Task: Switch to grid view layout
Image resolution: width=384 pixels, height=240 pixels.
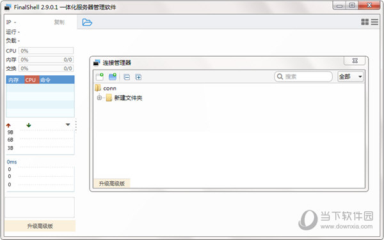Action: [365, 22]
